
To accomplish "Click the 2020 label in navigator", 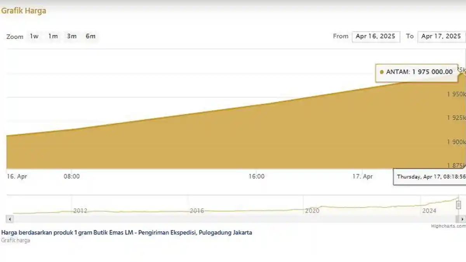I will point(312,211).
